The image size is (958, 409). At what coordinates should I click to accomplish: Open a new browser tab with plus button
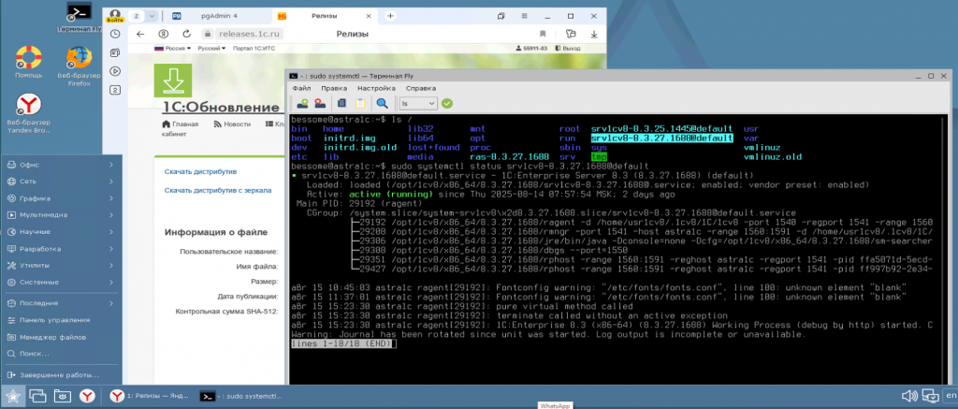(390, 16)
